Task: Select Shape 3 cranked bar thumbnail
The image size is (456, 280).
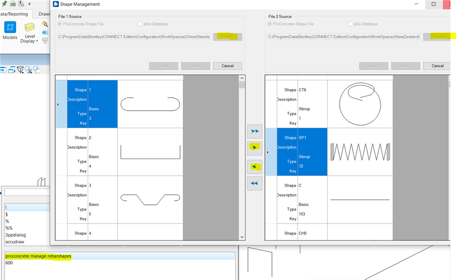Action: click(x=150, y=200)
